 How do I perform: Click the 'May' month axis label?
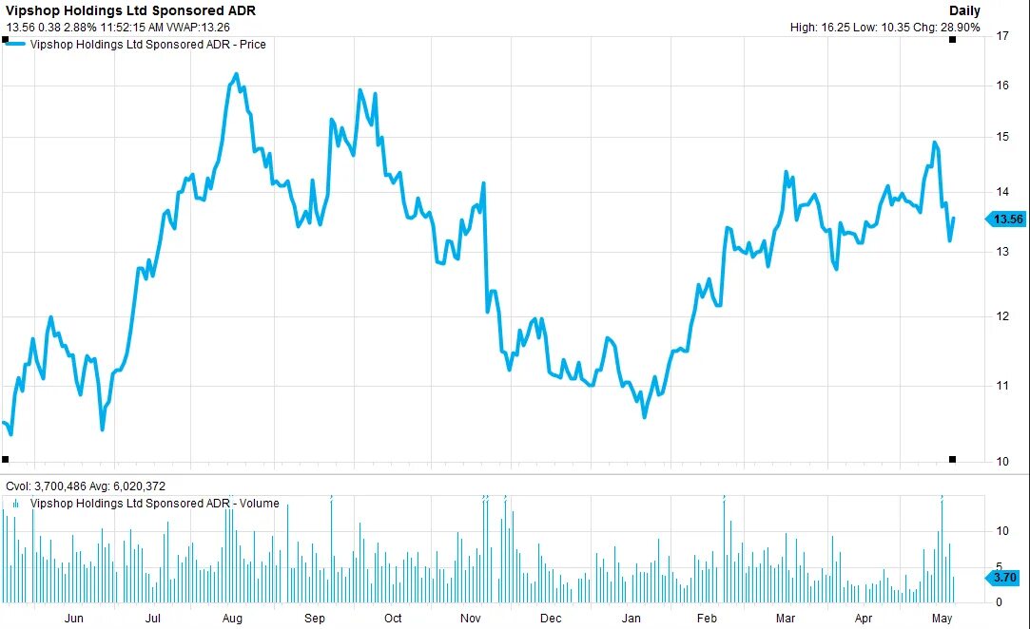coord(942,619)
